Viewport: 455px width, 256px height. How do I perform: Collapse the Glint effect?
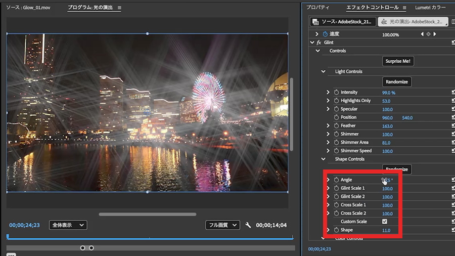312,42
